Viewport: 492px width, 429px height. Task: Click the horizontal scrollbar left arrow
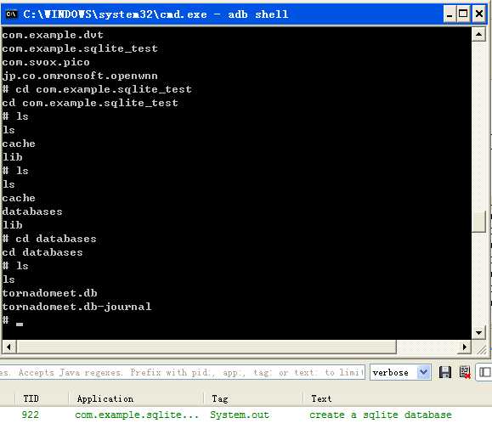point(8,347)
